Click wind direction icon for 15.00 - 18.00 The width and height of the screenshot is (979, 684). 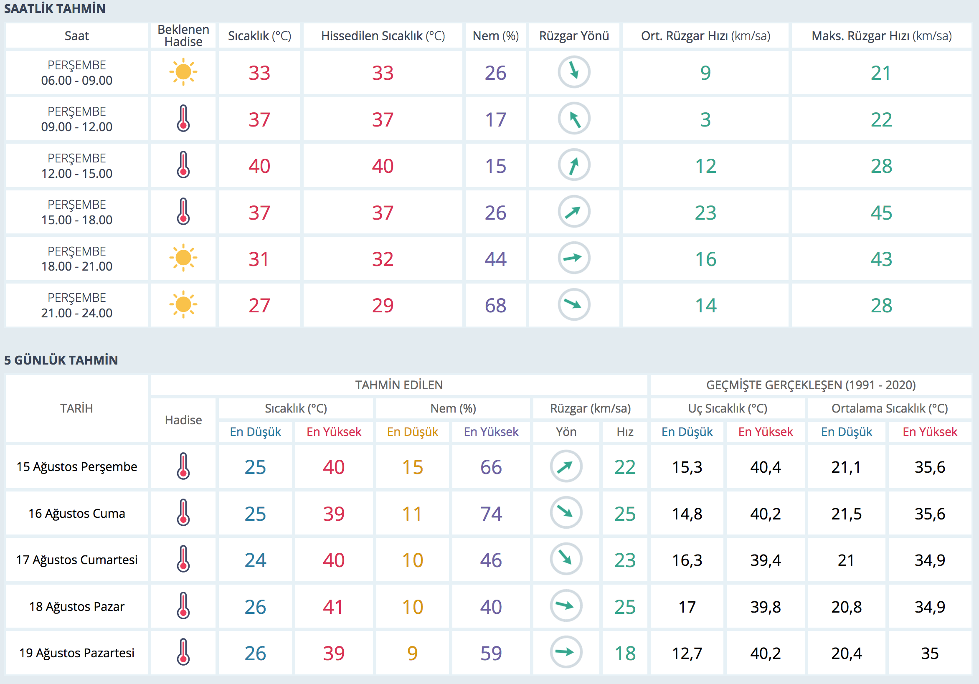(x=574, y=212)
